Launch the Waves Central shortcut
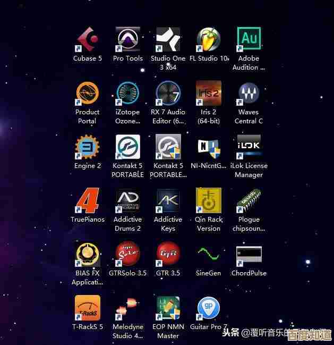This screenshot has height=345, width=334. tap(249, 93)
